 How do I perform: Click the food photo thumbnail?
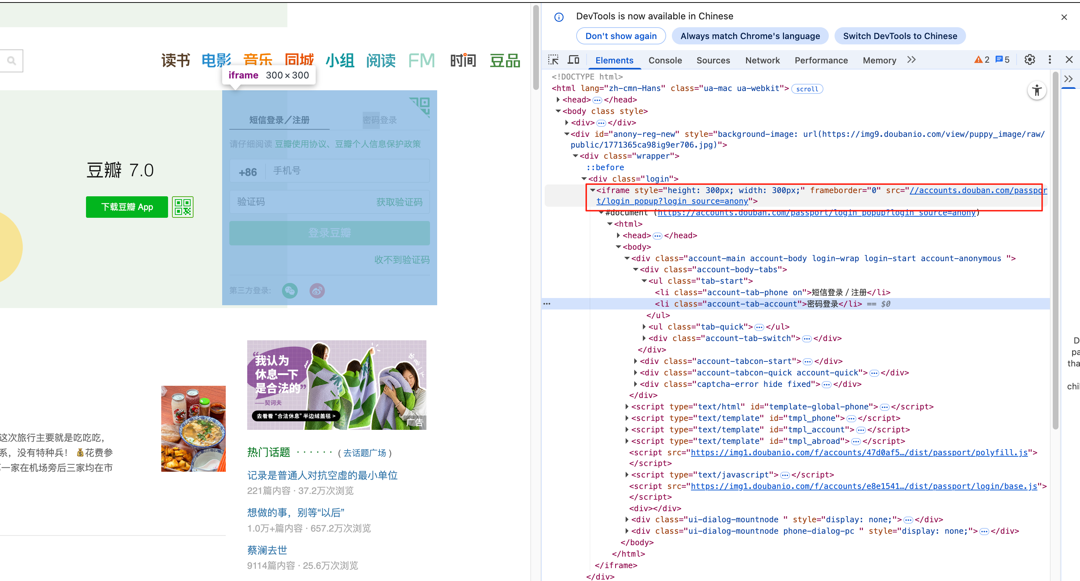point(193,428)
